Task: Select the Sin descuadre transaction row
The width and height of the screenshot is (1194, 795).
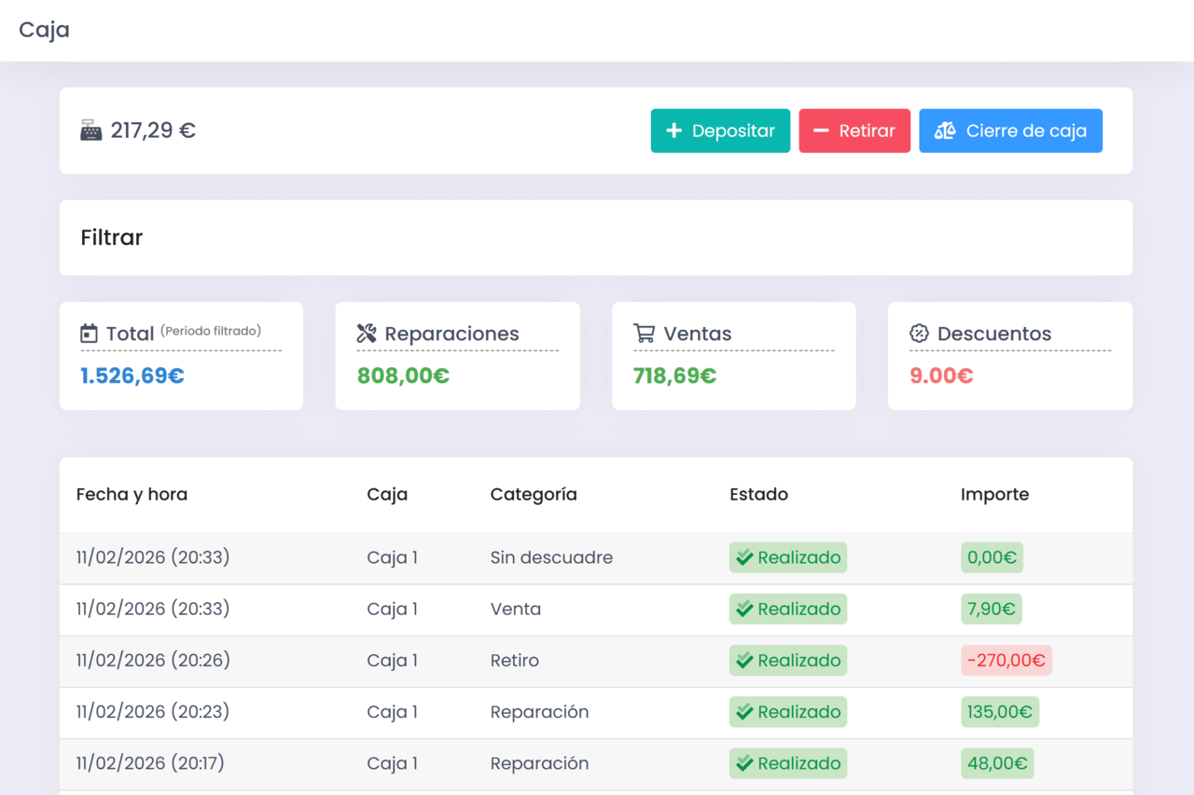Action: click(x=551, y=558)
